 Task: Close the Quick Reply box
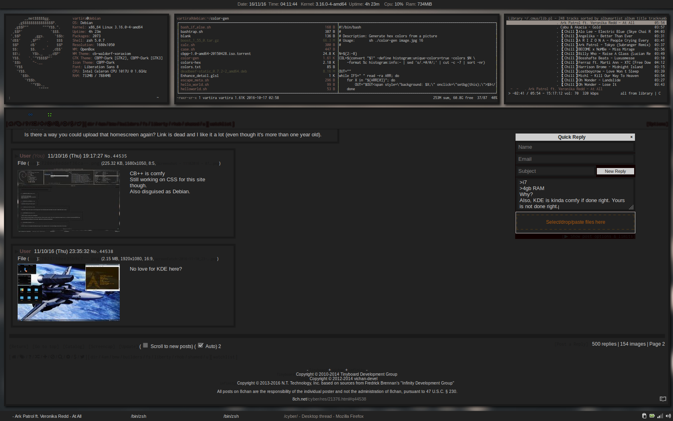tap(631, 137)
